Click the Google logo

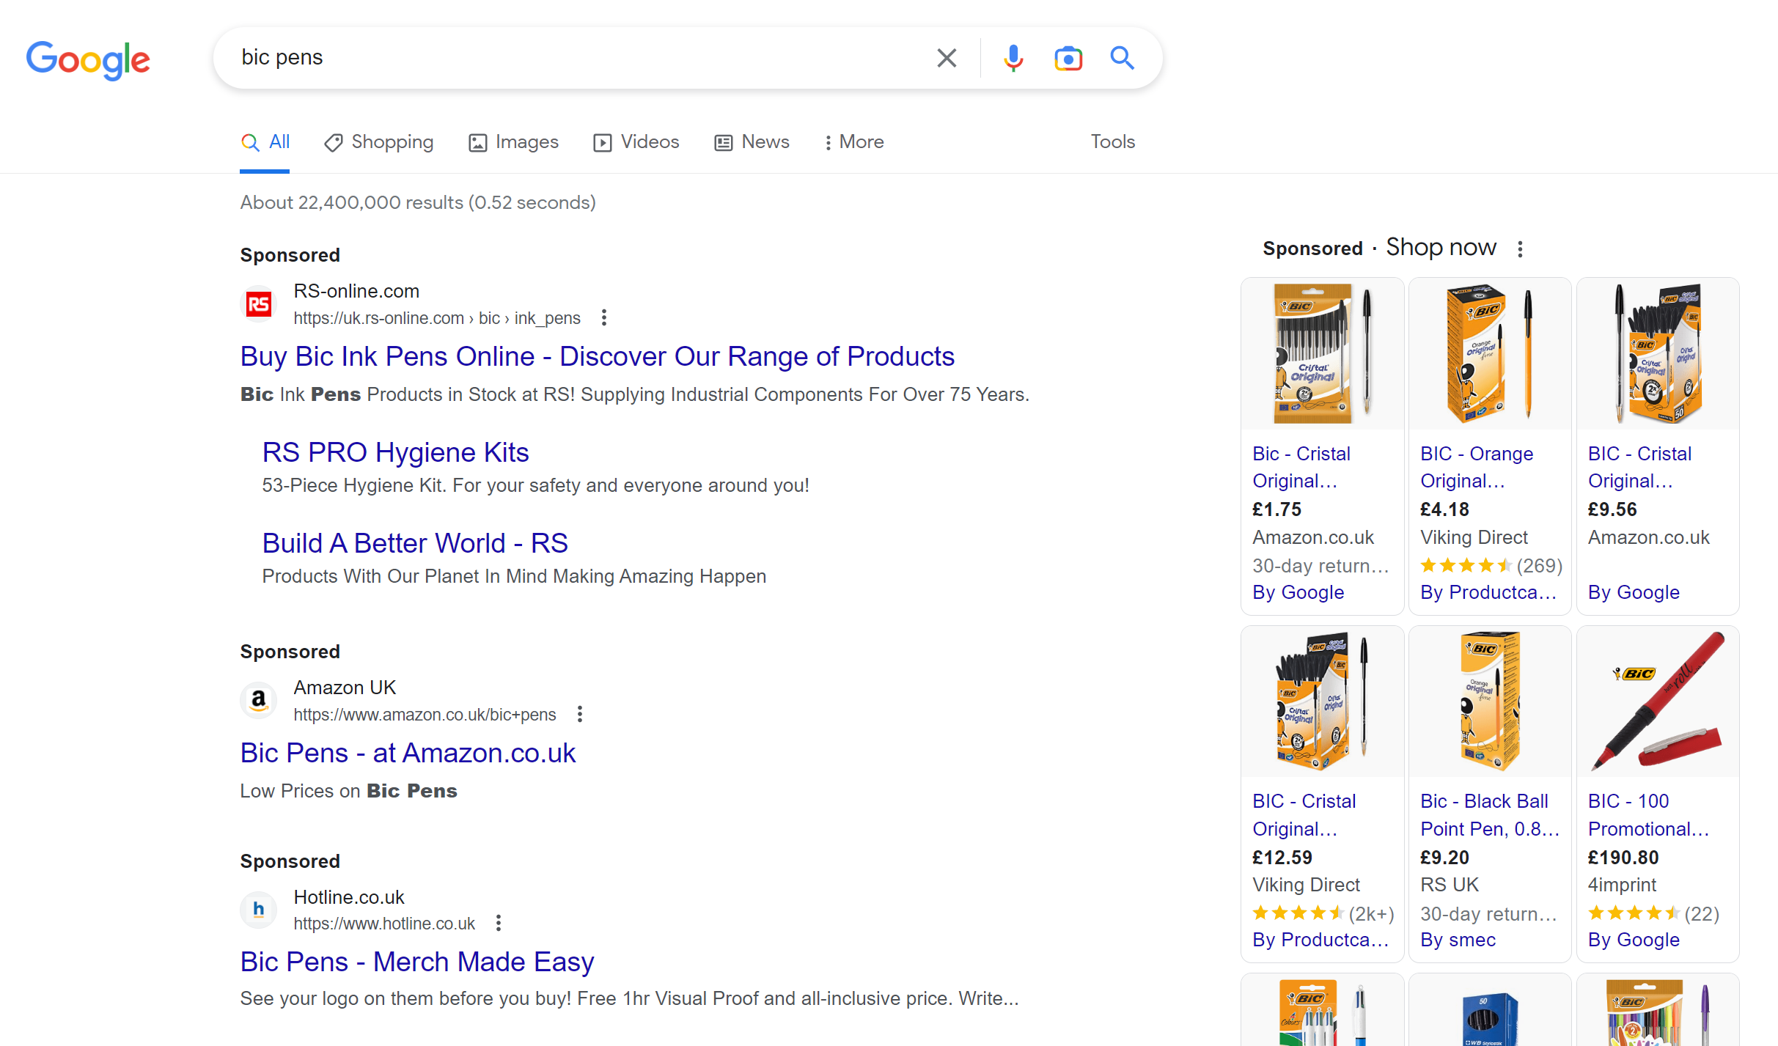[x=88, y=59]
